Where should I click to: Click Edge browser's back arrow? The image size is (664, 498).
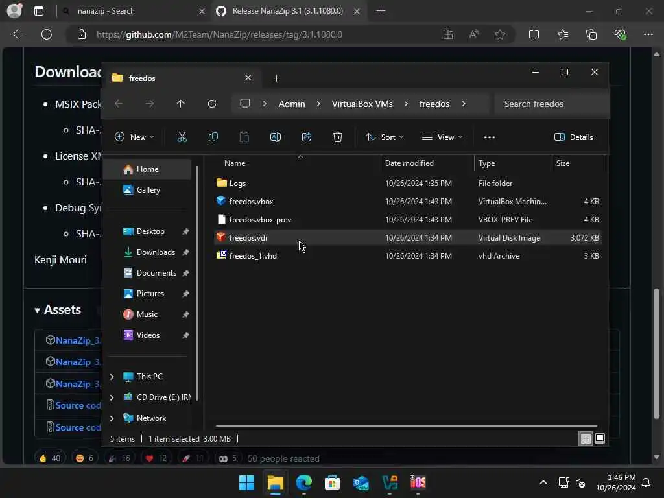point(18,34)
